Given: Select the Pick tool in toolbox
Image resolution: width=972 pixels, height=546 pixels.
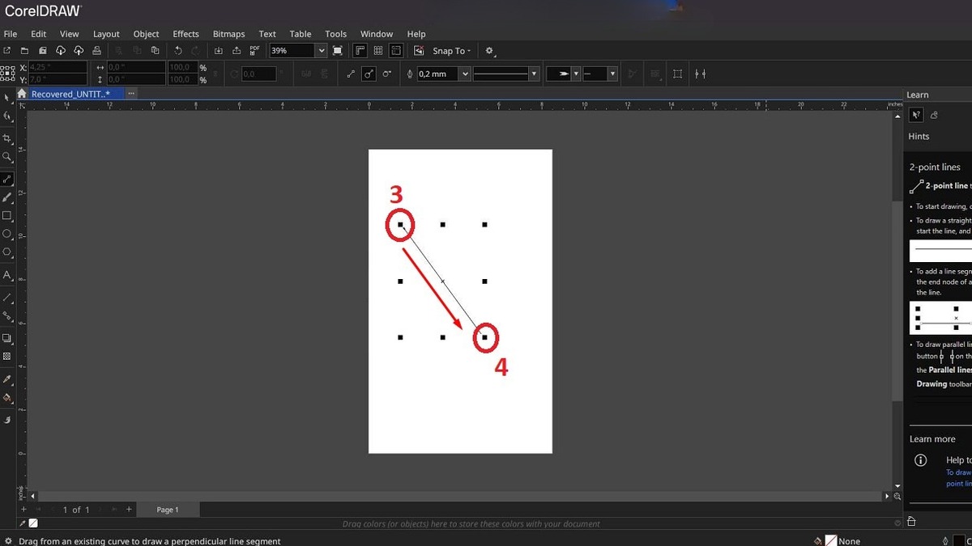Looking at the screenshot, I should (6, 97).
